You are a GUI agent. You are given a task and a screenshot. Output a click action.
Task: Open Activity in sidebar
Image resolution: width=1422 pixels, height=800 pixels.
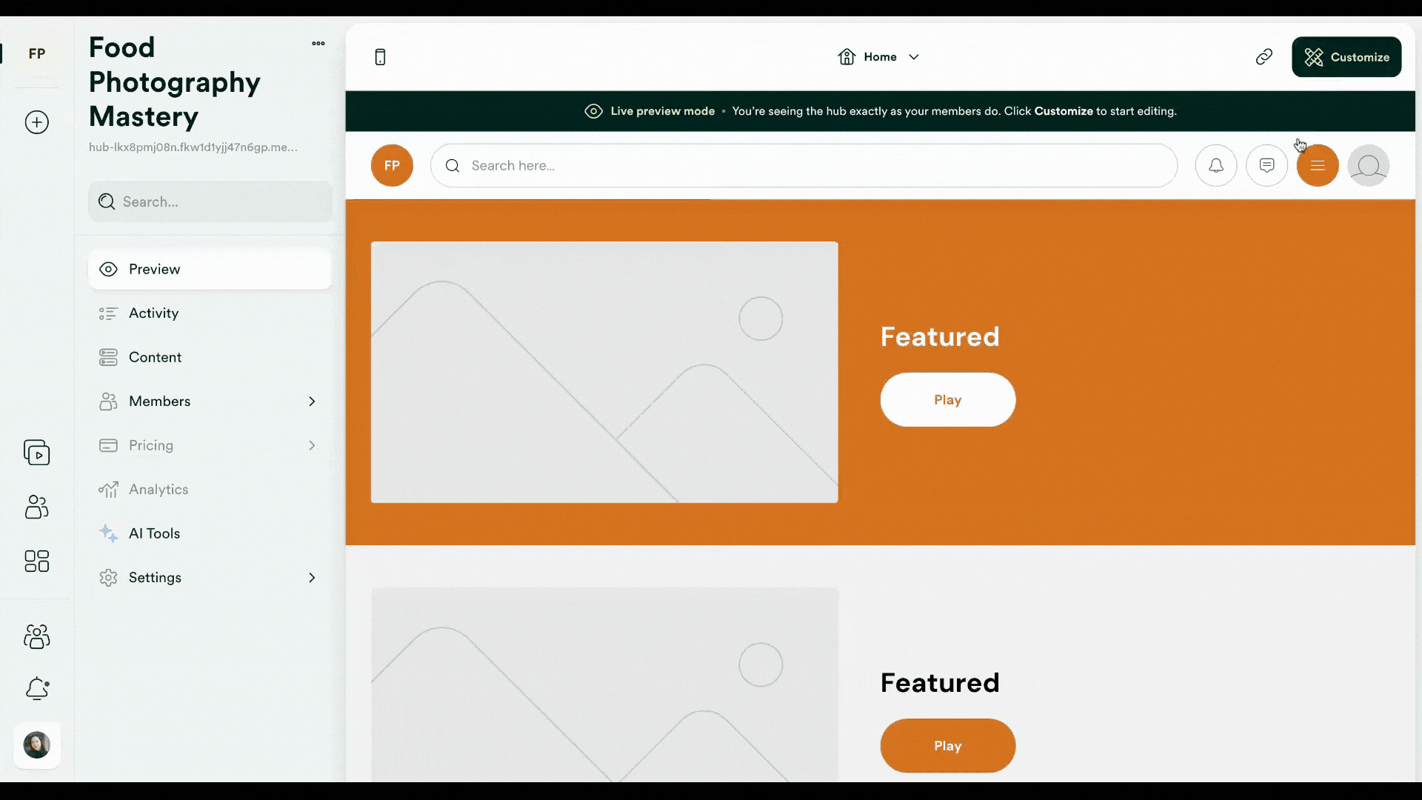(210, 313)
